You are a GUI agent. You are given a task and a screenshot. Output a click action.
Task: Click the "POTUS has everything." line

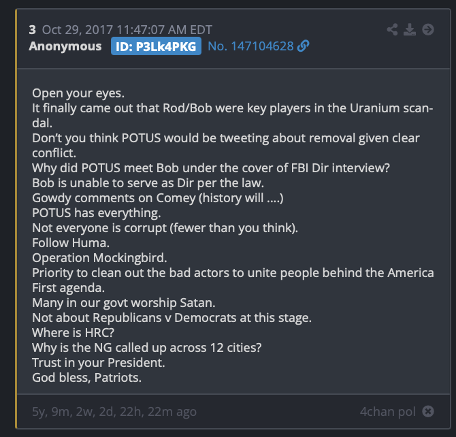(96, 213)
